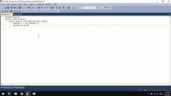This screenshot has width=171, height=96.
Task: Click the Indent block icon
Action: coord(39,8)
